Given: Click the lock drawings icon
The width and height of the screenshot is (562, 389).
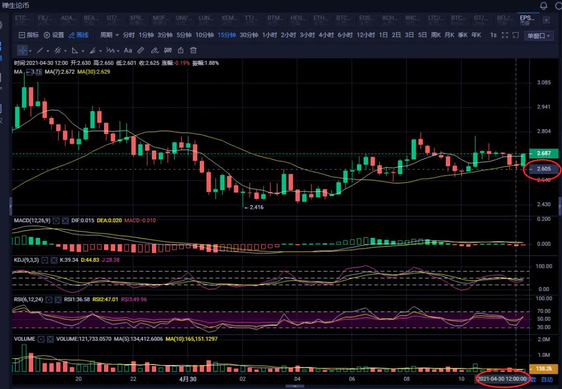Looking at the screenshot, I should [181, 50].
